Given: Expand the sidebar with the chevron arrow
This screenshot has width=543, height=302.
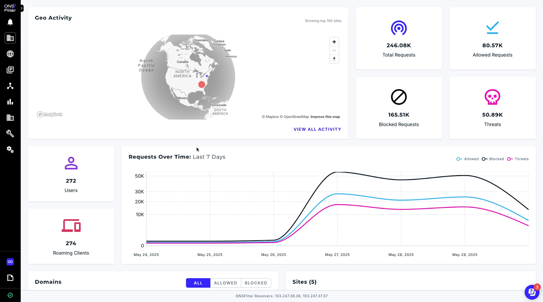Looking at the screenshot, I should pyautogui.click(x=22, y=8).
